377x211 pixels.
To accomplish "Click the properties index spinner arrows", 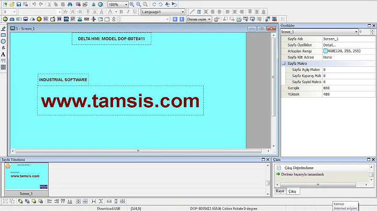I will [x=372, y=32].
